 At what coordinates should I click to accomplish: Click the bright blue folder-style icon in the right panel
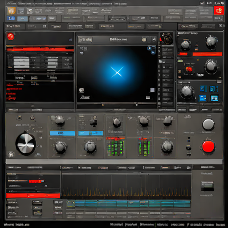coord(203,98)
